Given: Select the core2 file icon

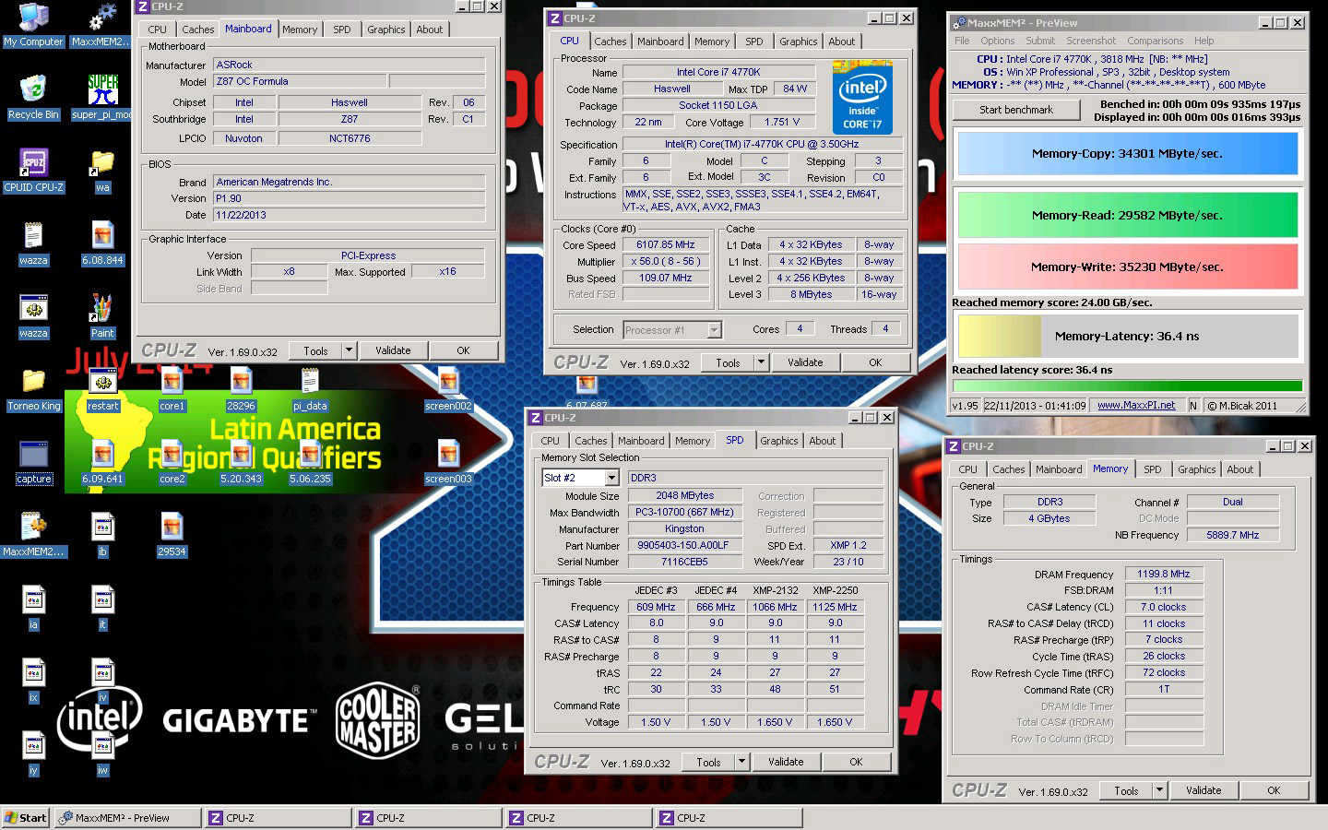Looking at the screenshot, I should (172, 461).
